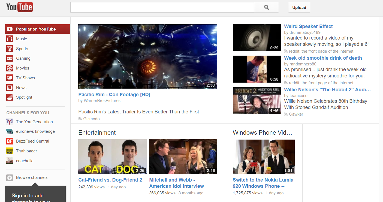Click the feed icon beside Gawker

[286, 114]
